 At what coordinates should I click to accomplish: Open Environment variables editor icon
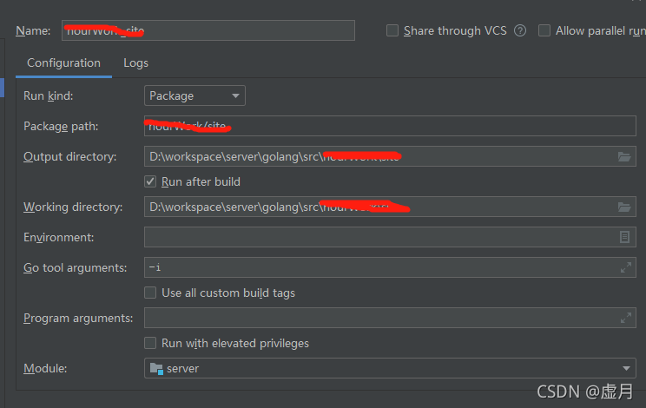point(624,237)
